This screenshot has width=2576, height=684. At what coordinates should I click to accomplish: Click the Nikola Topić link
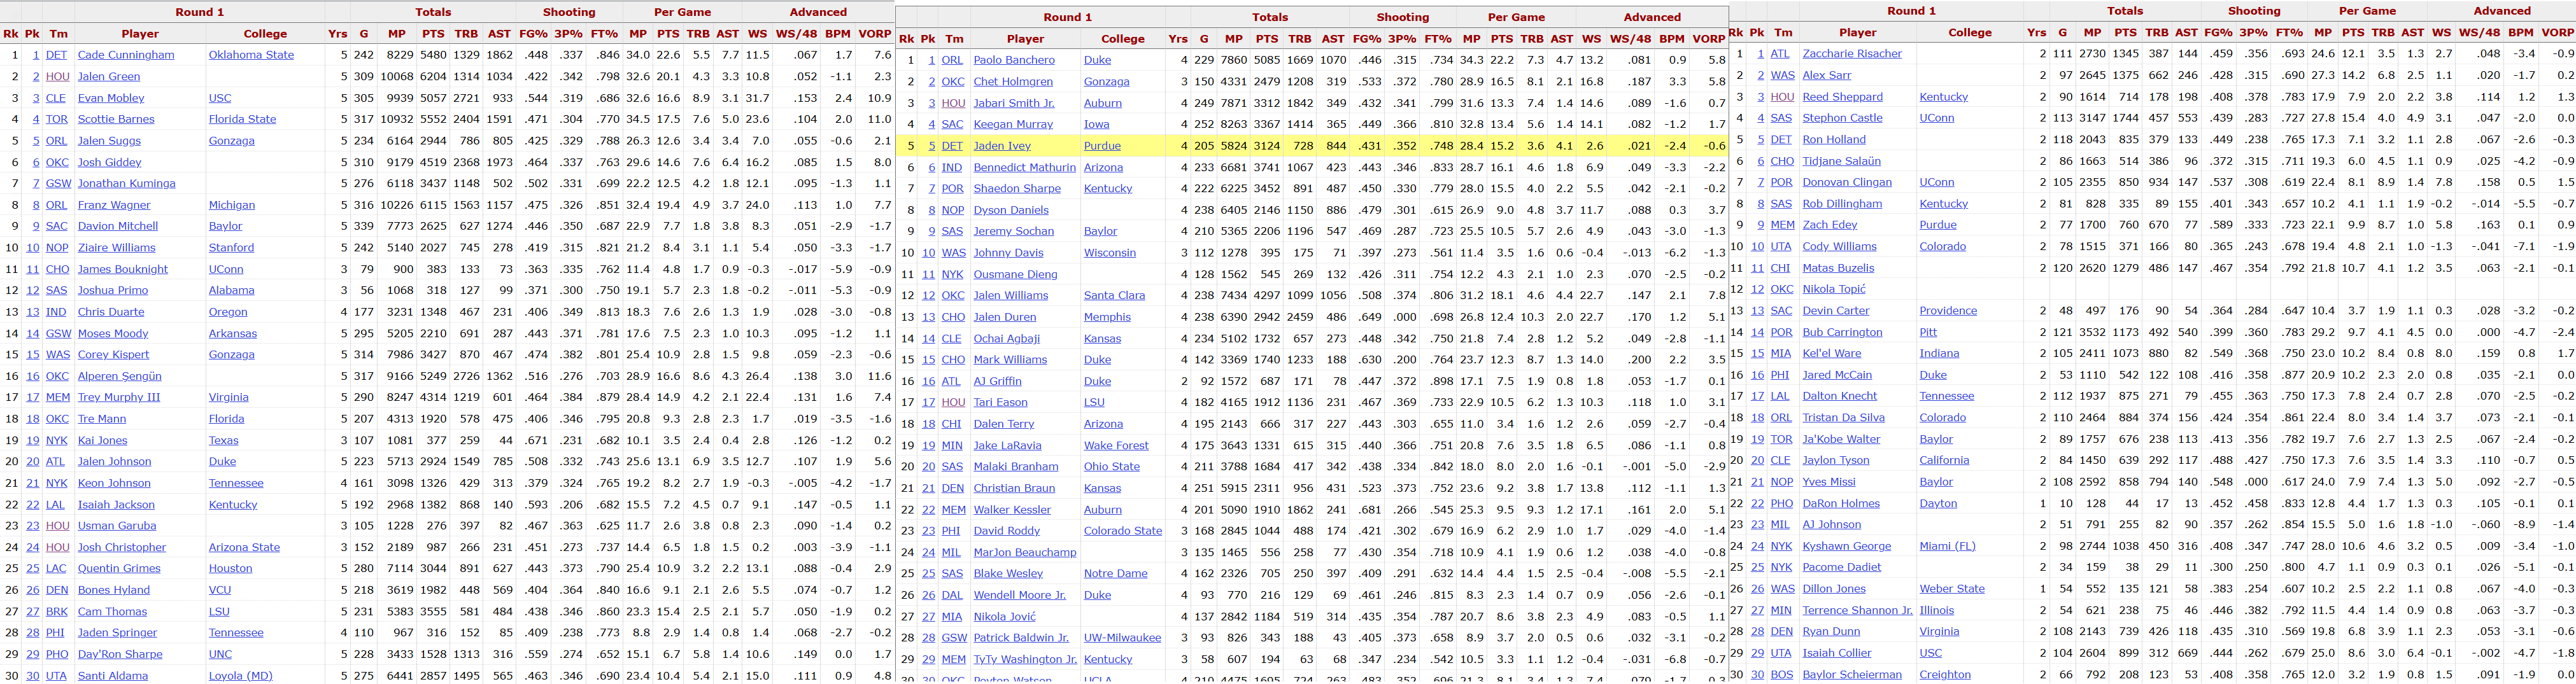(x=1834, y=289)
